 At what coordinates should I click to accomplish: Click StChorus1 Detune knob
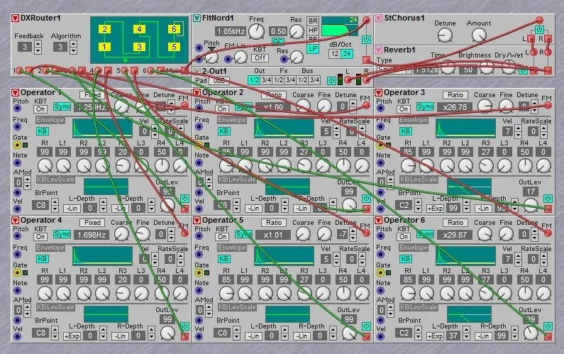[445, 35]
